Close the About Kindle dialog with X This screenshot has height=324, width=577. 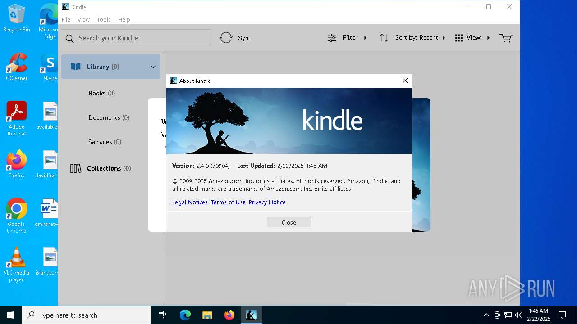[405, 81]
